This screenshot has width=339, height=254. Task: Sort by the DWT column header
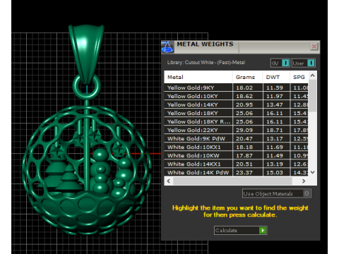[276, 77]
